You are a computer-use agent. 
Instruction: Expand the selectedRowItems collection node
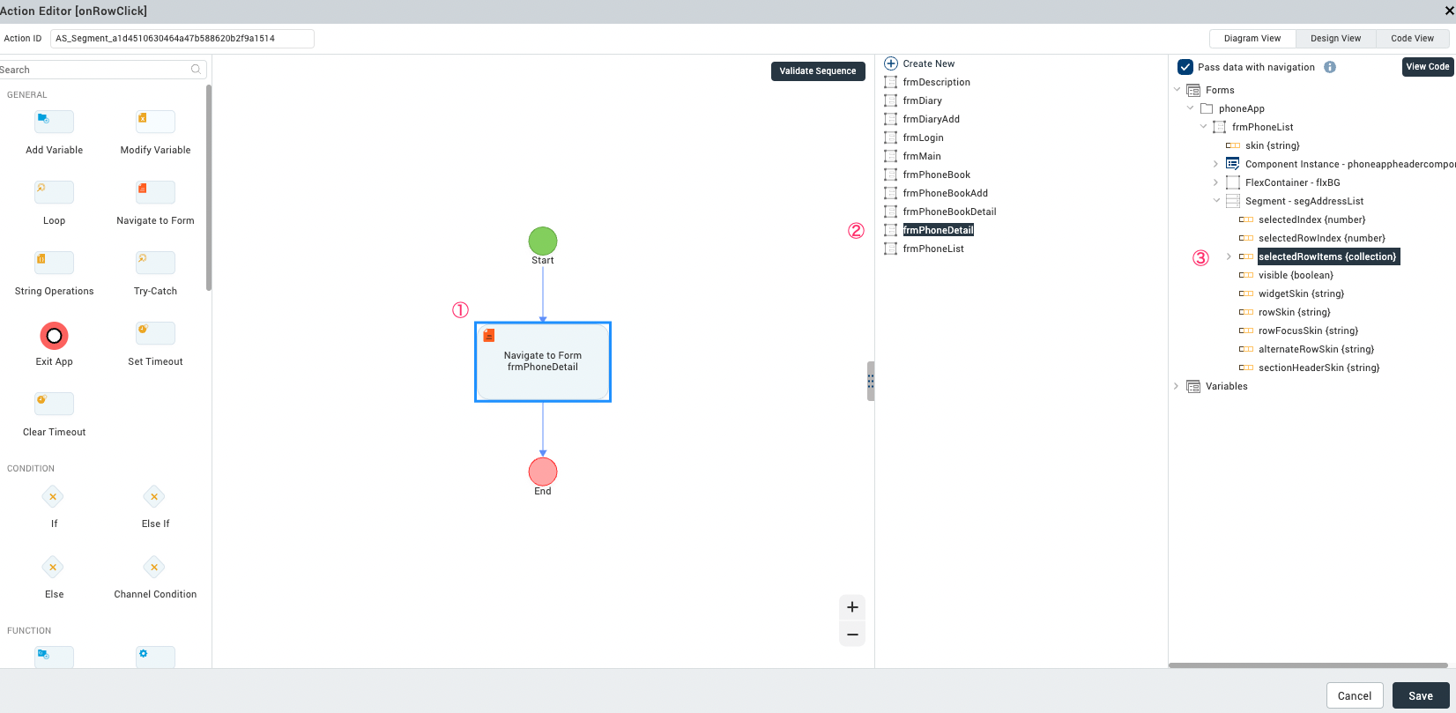point(1229,256)
